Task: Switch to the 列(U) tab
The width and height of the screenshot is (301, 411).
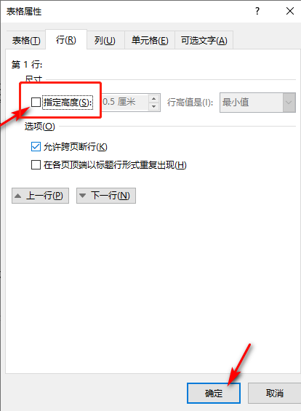Action: (105, 41)
